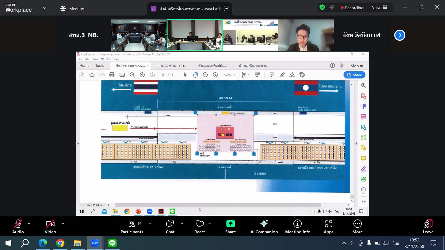
Task: Open the More options menu
Action: tap(357, 226)
